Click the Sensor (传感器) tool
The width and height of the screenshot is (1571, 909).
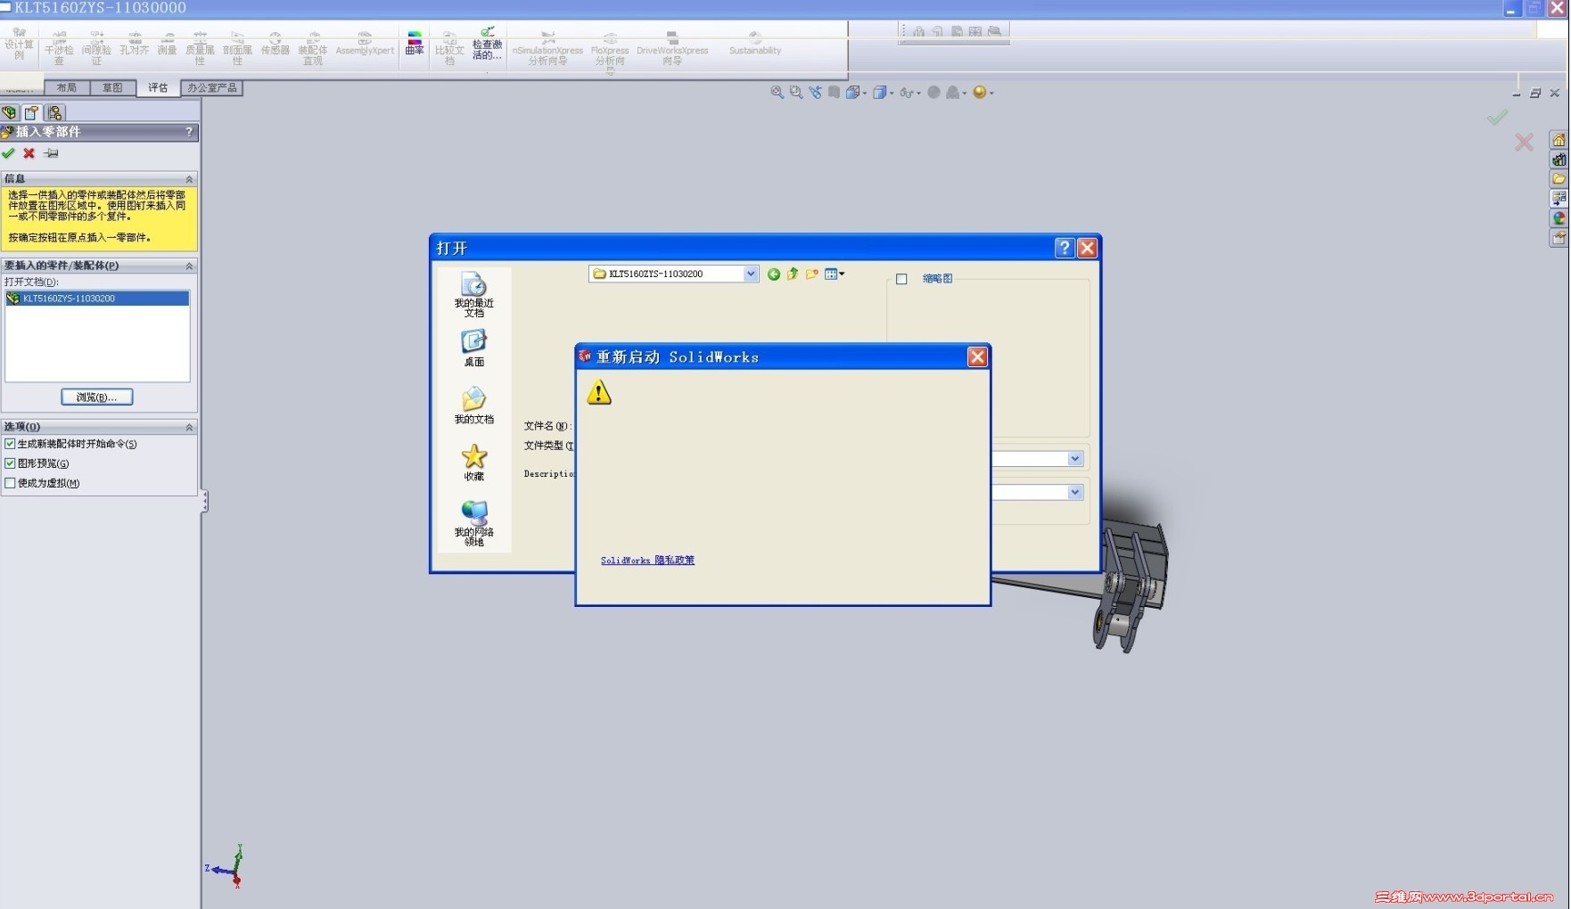pyautogui.click(x=275, y=45)
